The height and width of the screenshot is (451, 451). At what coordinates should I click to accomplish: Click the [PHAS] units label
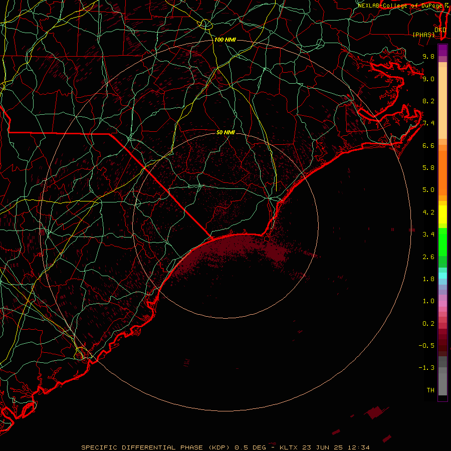pyautogui.click(x=423, y=35)
